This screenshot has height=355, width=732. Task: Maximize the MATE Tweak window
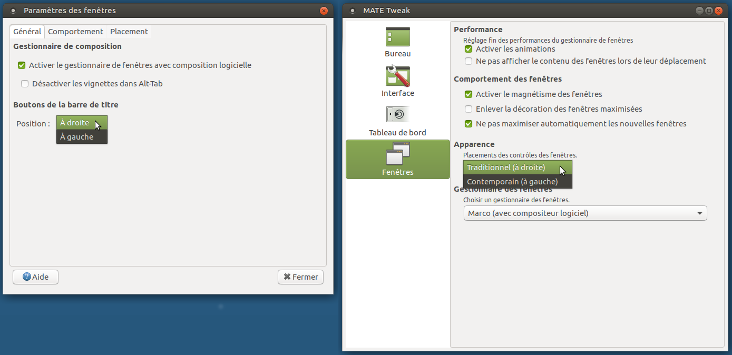[709, 11]
